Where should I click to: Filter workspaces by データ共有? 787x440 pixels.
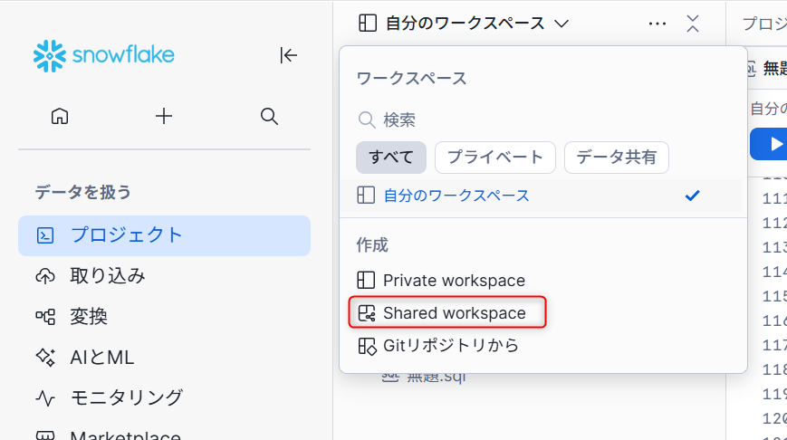point(616,157)
